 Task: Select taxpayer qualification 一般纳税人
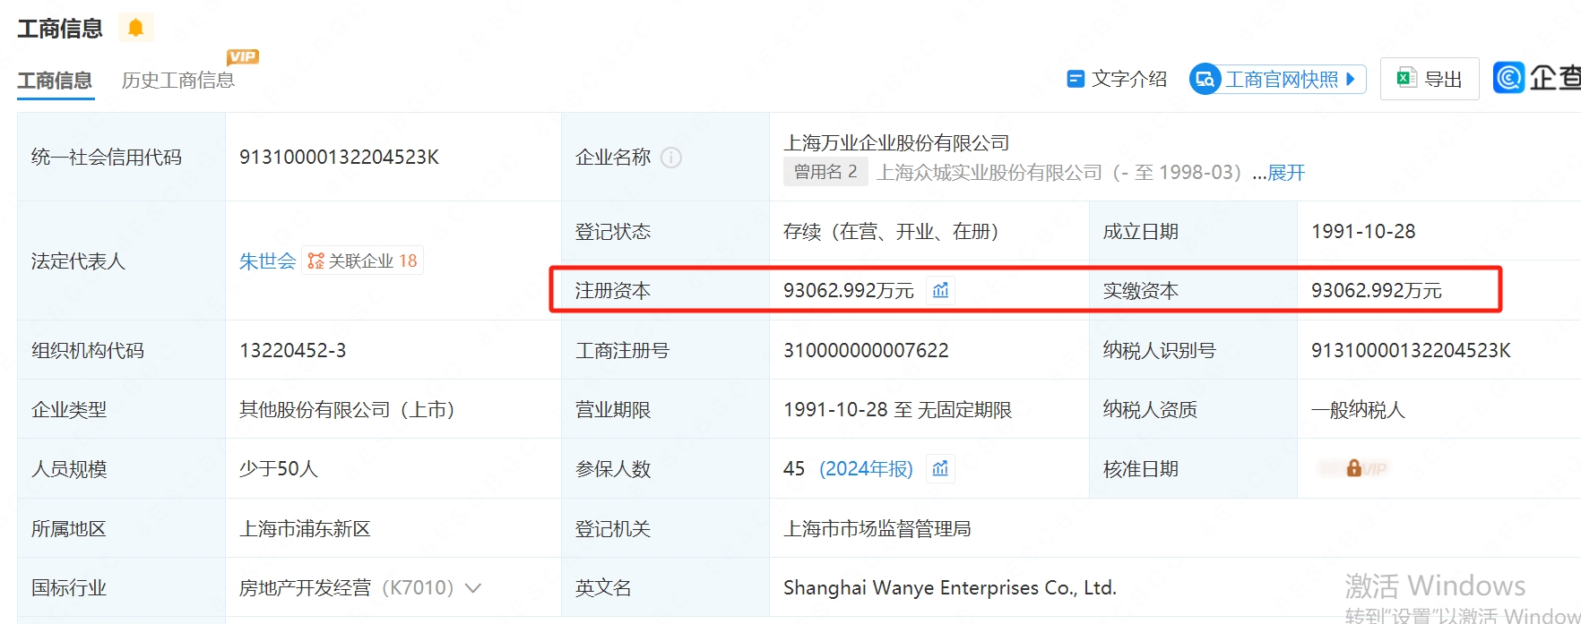pos(1358,410)
